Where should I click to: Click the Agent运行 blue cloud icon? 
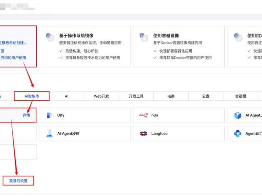238,134
